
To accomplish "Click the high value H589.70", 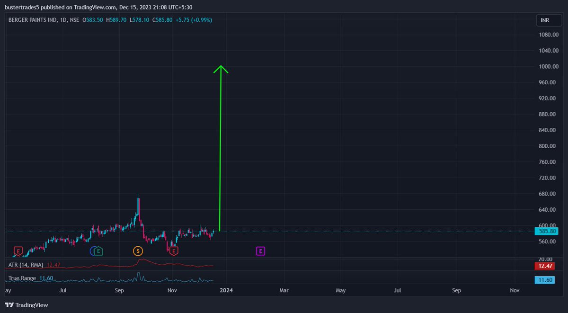I will coord(116,20).
